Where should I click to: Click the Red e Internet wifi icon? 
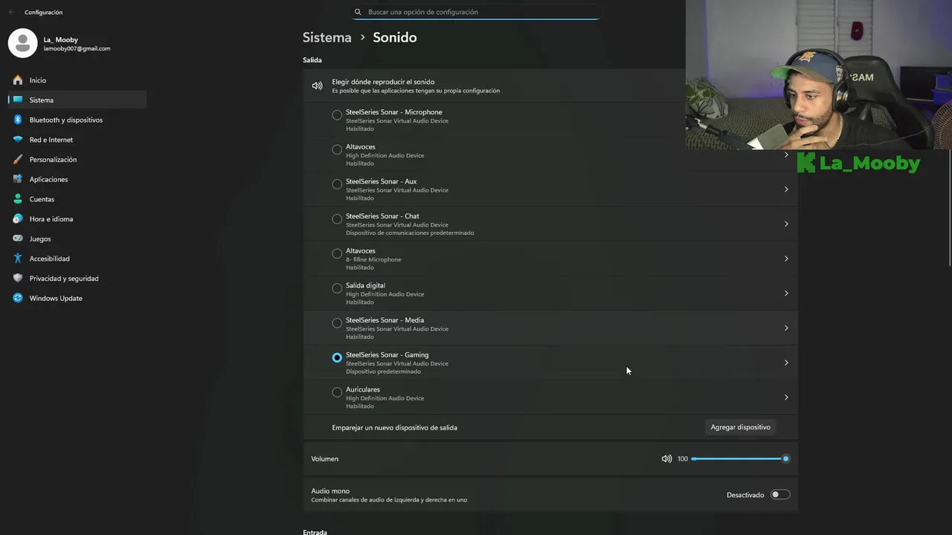click(18, 140)
